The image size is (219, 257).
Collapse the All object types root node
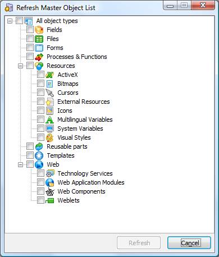pos(10,21)
